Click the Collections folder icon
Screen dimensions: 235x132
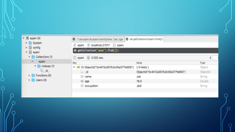pos(33,57)
